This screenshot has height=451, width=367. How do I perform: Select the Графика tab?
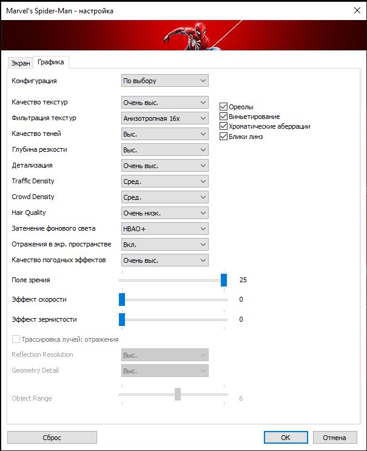(x=50, y=62)
